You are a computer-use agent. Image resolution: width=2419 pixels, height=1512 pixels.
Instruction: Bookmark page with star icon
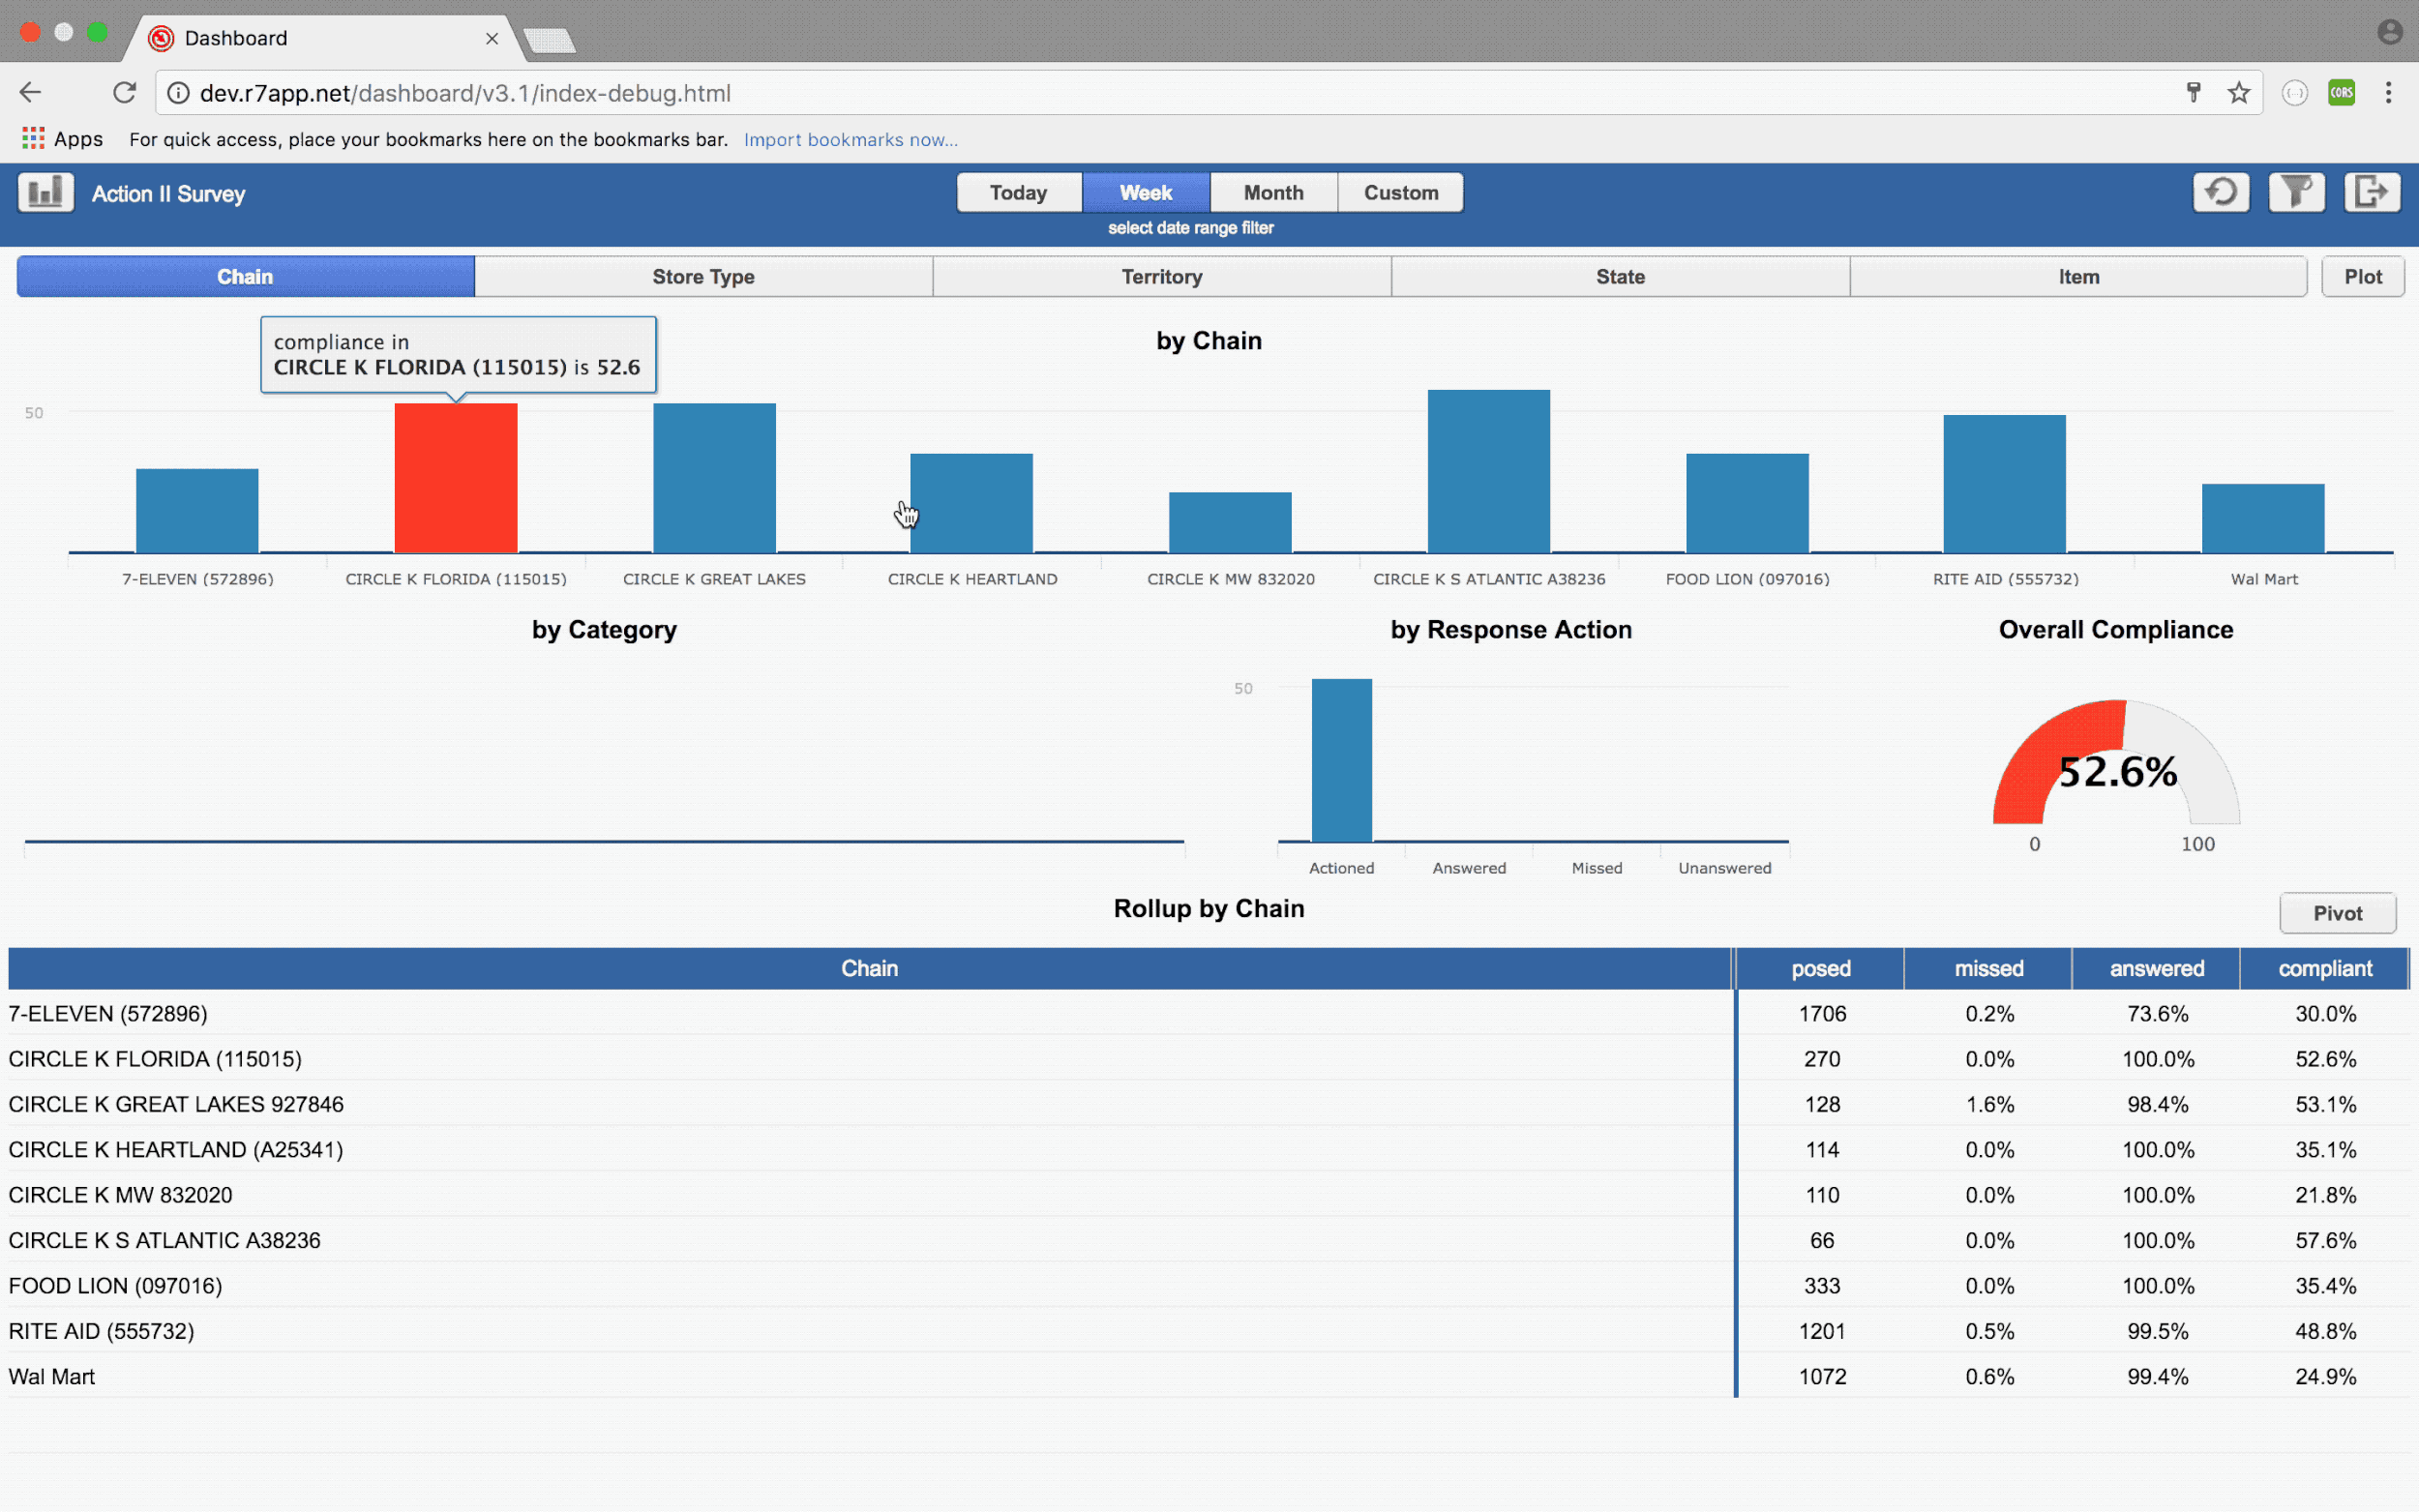pyautogui.click(x=2238, y=93)
